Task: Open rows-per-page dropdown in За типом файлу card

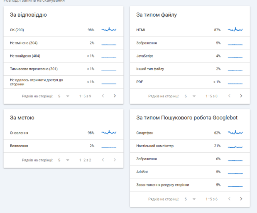Action: 190,96
